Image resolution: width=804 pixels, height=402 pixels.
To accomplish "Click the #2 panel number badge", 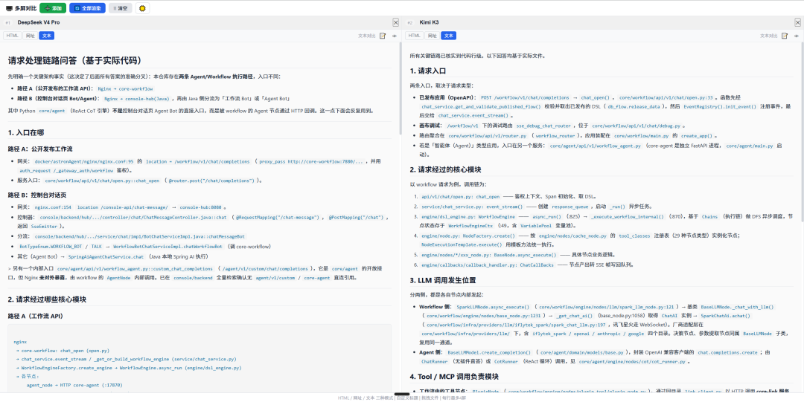I will coord(409,23).
